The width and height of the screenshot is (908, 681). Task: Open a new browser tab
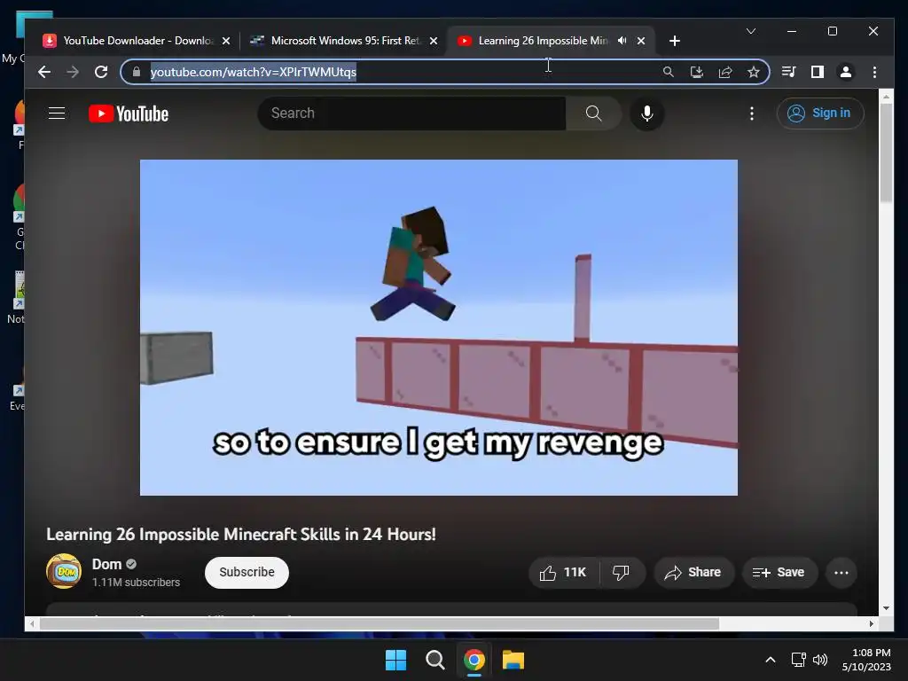(x=675, y=41)
